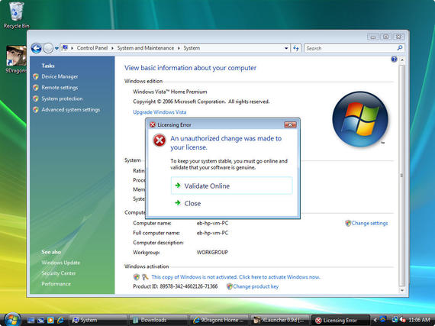435x326 pixels.
Task: Choose Validate Online in Licensing Error
Action: click(x=232, y=186)
